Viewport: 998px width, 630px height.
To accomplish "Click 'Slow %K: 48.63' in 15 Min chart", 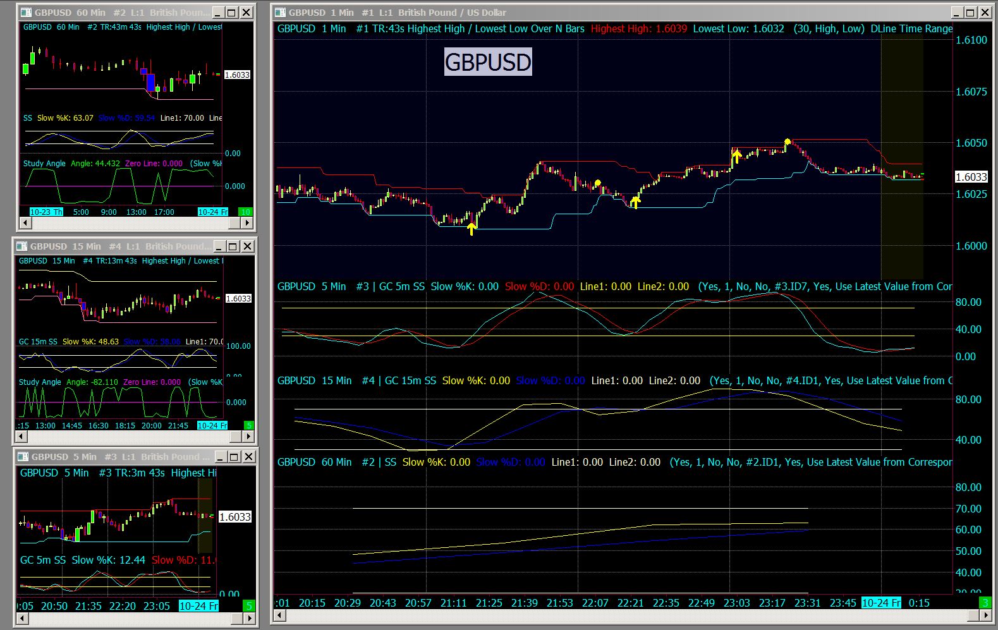I will 90,342.
